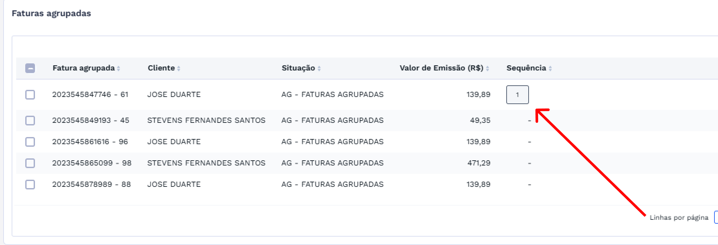Click invoice number 2023545861616 - 96
This screenshot has height=245, width=718.
[90, 142]
